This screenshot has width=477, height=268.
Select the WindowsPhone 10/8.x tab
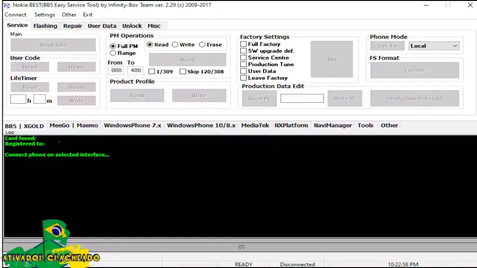pyautogui.click(x=201, y=125)
